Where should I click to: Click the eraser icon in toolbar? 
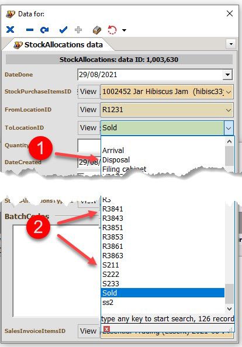97,30
